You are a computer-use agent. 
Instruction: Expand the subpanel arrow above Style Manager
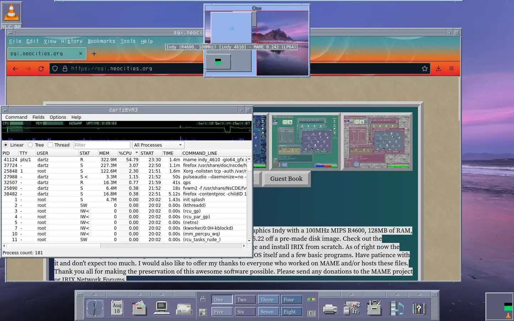click(352, 294)
